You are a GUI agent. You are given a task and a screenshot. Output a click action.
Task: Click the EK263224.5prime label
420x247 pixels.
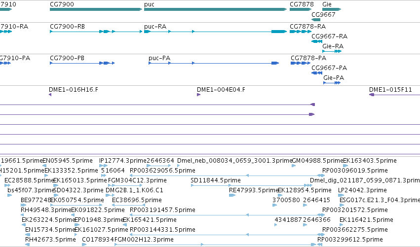point(48,220)
